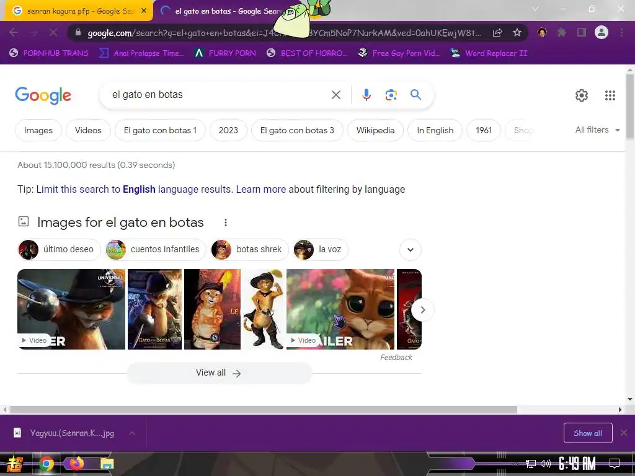Open the first Universal video thumbnail
The width and height of the screenshot is (635, 476).
(x=71, y=309)
